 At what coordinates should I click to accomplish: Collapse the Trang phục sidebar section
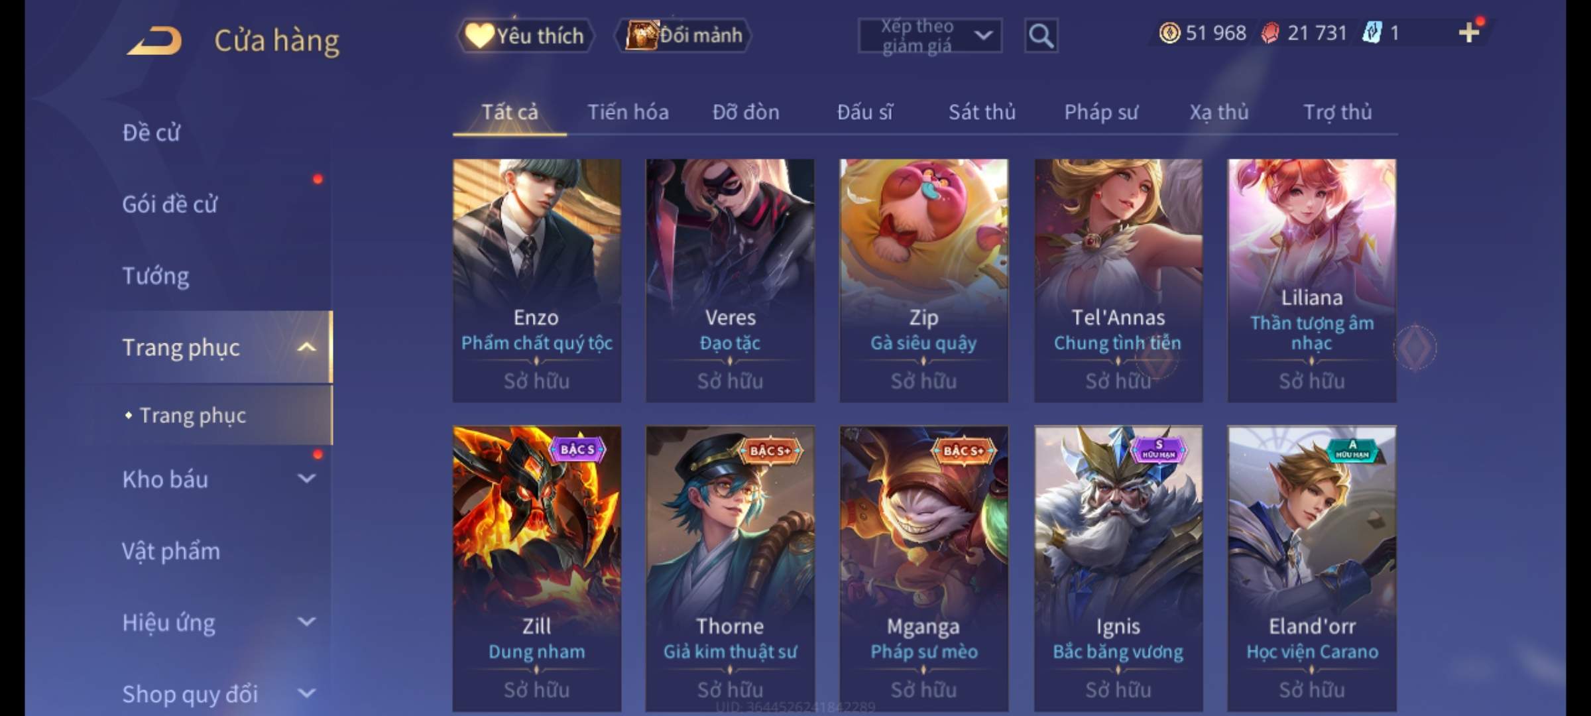click(306, 347)
